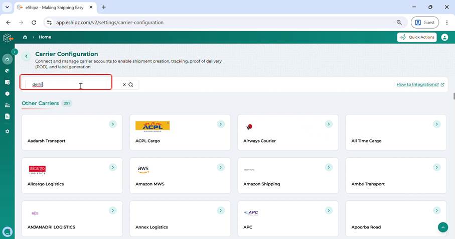The width and height of the screenshot is (455, 239).
Task: Click the Allcargo Logistics logo
Action: pyautogui.click(x=37, y=170)
